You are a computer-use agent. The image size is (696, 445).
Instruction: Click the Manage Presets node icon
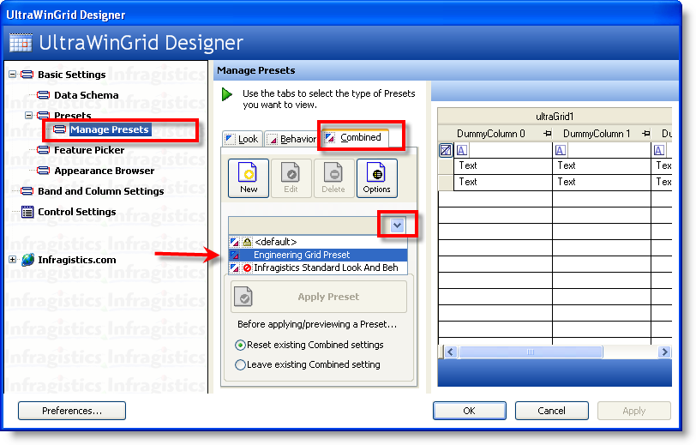click(x=59, y=129)
